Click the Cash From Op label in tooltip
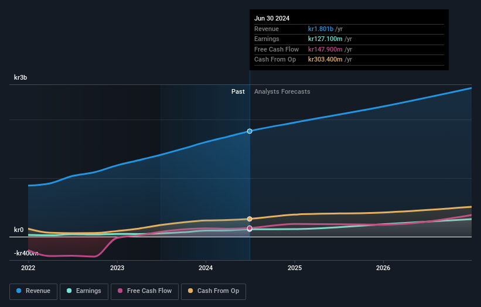481x307 pixels. click(275, 60)
